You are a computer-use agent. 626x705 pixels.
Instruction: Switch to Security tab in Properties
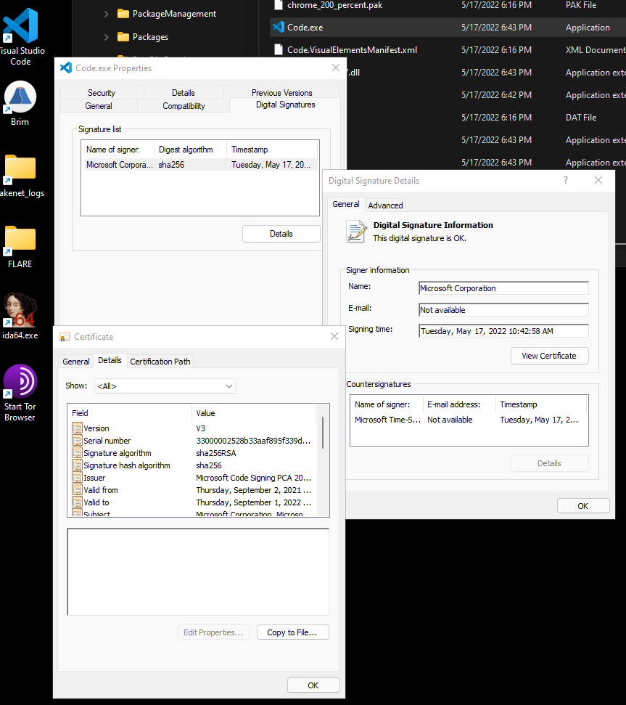coord(102,93)
